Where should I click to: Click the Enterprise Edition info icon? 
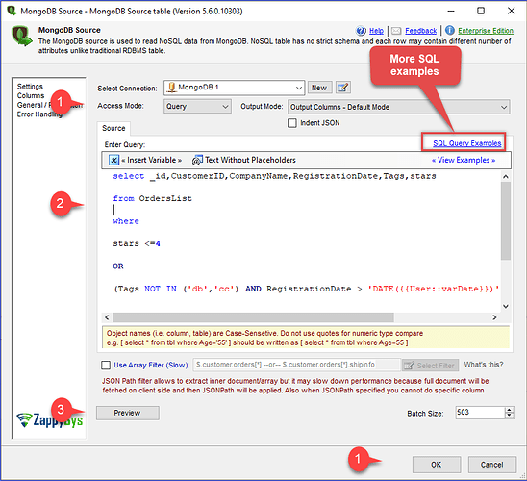[x=450, y=31]
